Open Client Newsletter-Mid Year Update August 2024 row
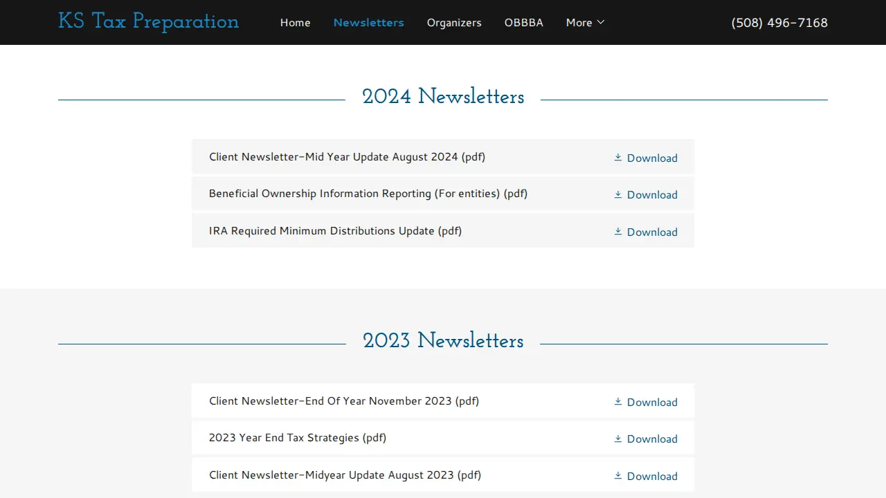The height and width of the screenshot is (498, 886). 443,157
